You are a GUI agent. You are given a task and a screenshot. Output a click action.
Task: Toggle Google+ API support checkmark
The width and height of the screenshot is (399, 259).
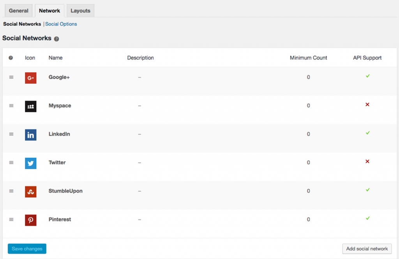[367, 76]
